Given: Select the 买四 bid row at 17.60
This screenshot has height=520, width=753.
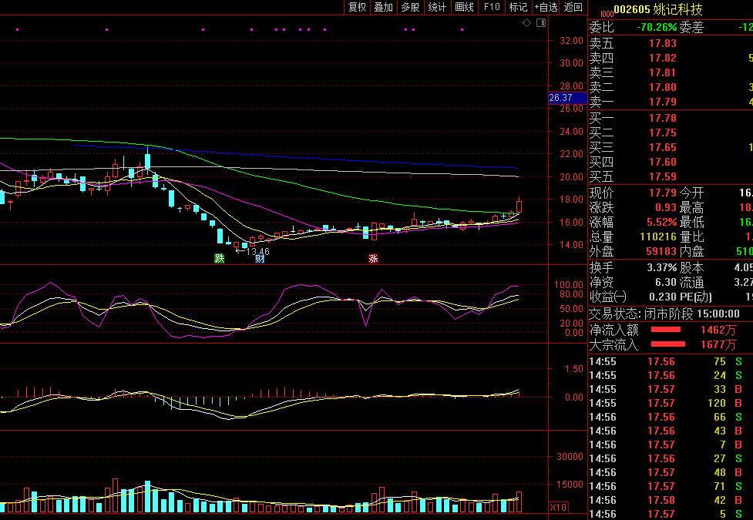Looking at the screenshot, I should point(671,162).
